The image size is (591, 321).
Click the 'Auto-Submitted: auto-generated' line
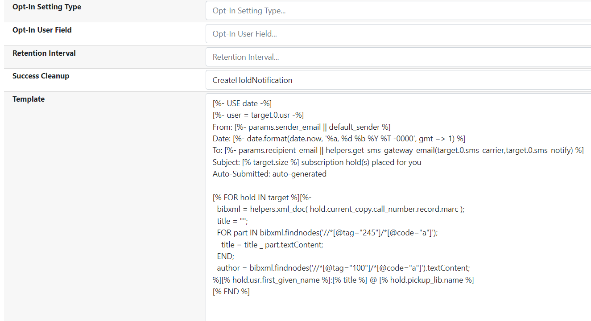click(269, 174)
